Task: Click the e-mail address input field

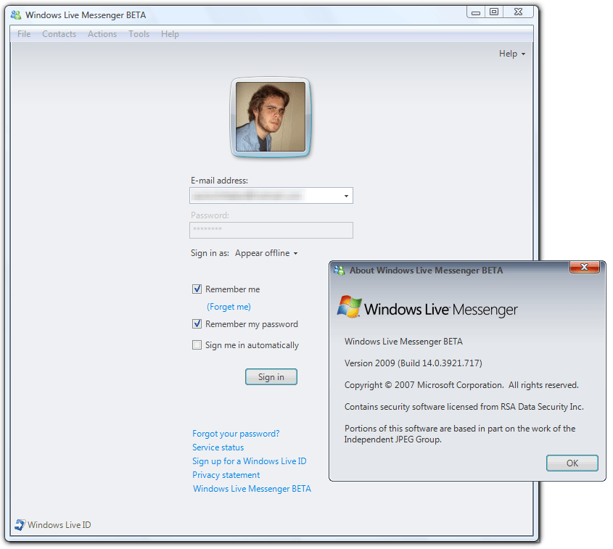Action: pyautogui.click(x=271, y=195)
